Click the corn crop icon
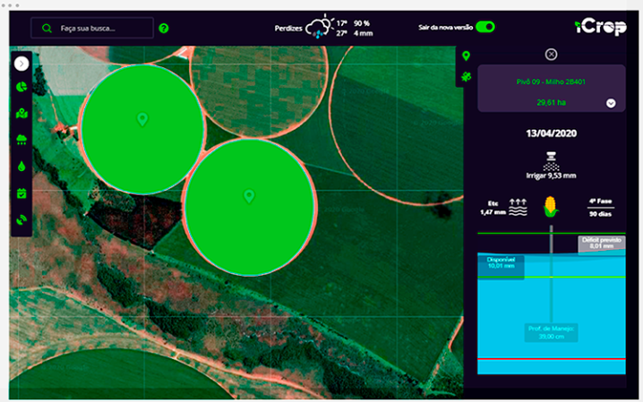This screenshot has width=643, height=402. pos(551,208)
